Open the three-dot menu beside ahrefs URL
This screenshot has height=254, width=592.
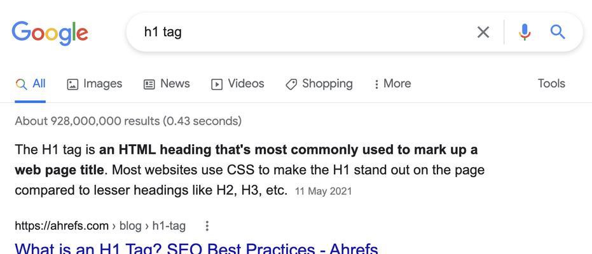click(207, 226)
